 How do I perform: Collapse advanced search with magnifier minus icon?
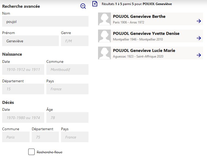click(x=83, y=6)
